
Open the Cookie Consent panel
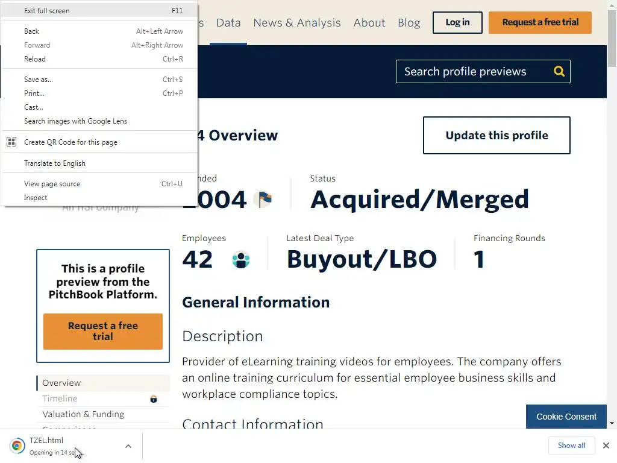coord(566,417)
